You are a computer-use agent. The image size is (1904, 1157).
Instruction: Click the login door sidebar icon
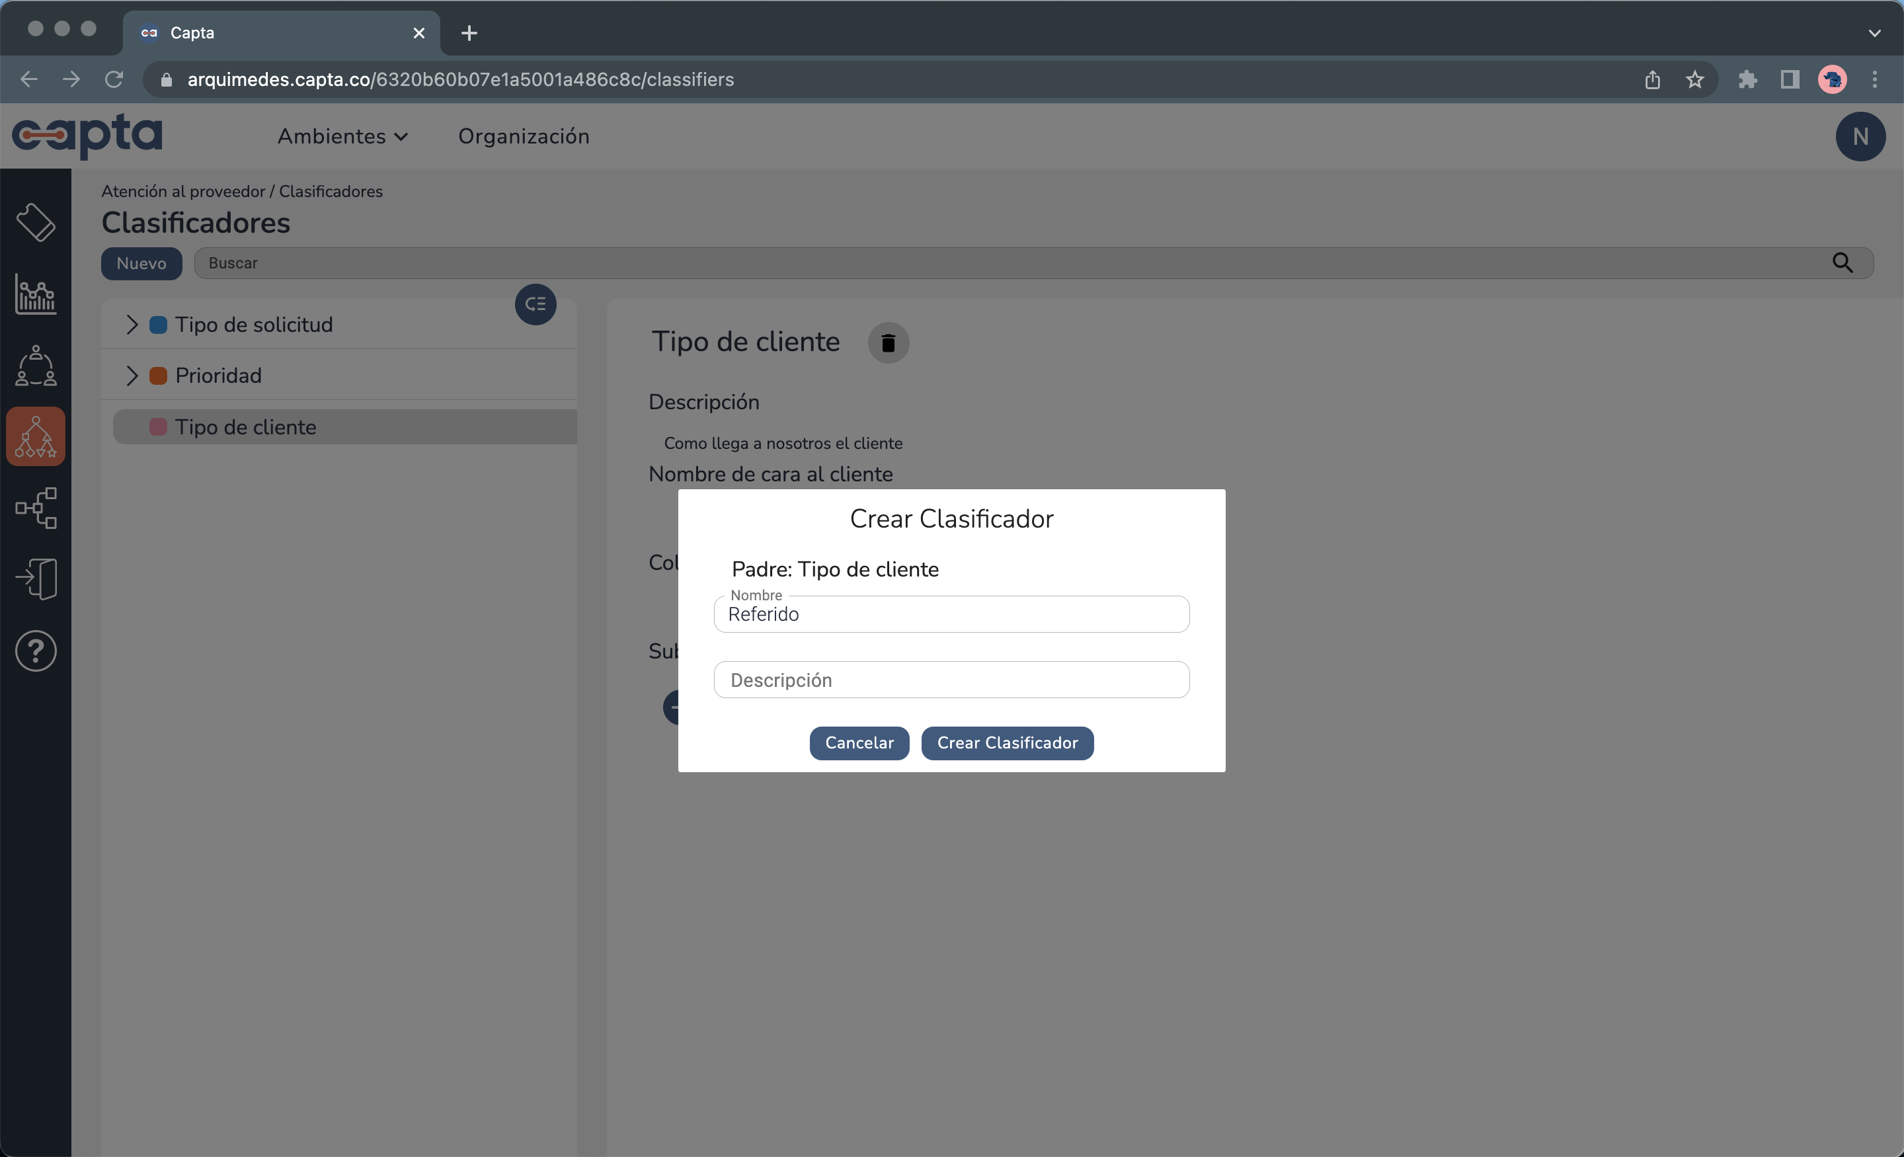pyautogui.click(x=36, y=579)
